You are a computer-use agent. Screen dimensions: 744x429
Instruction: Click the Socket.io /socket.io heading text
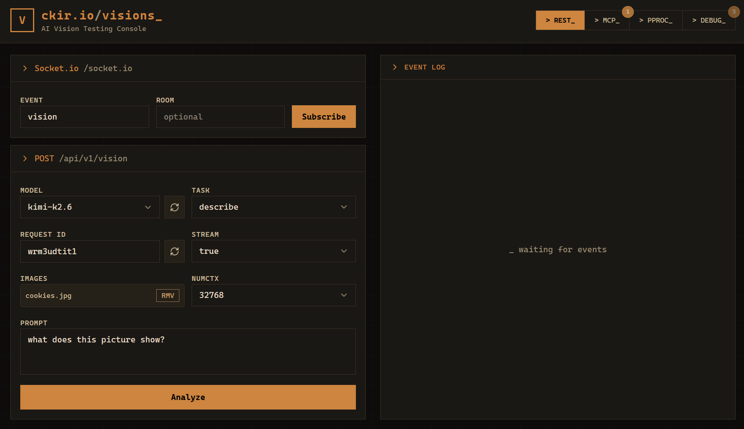pos(84,68)
